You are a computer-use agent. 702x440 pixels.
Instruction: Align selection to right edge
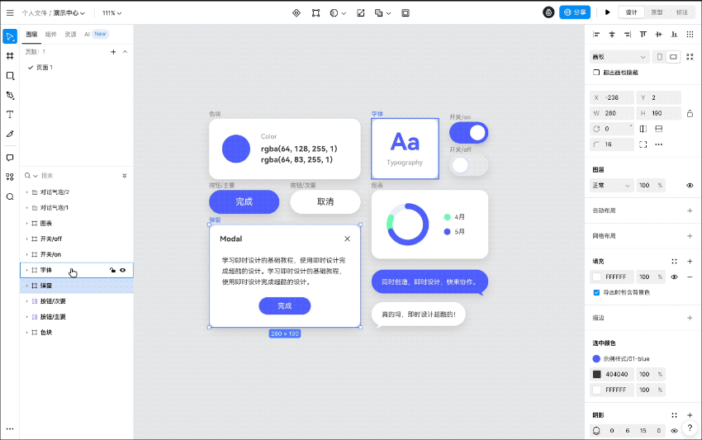[x=627, y=34]
